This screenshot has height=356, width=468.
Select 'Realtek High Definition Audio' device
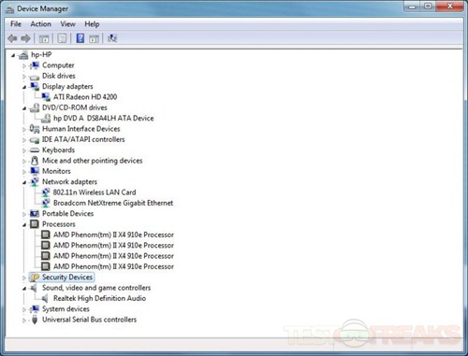tap(99, 298)
